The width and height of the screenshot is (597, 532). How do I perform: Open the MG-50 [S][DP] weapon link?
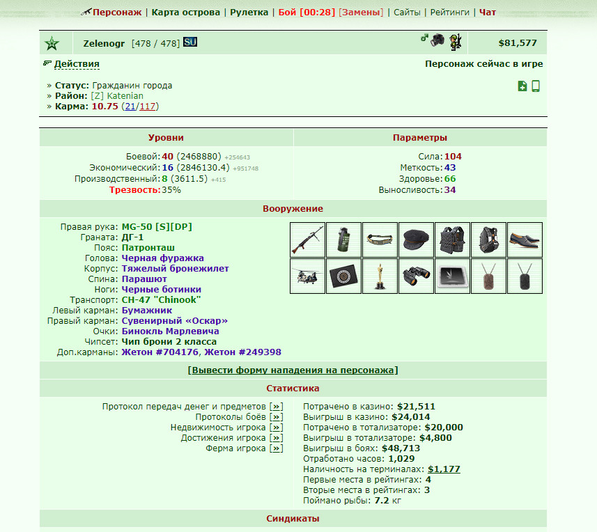pos(157,227)
